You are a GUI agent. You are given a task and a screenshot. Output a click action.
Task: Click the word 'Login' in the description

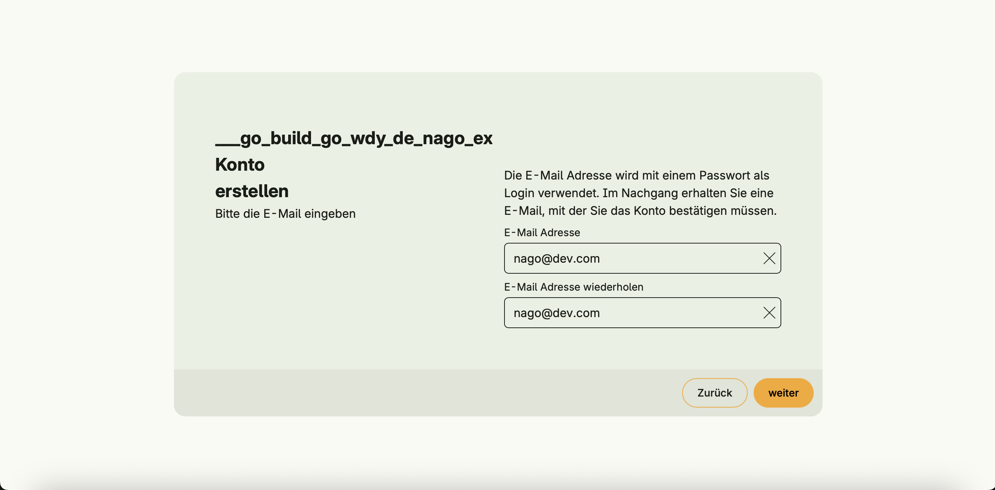519,193
